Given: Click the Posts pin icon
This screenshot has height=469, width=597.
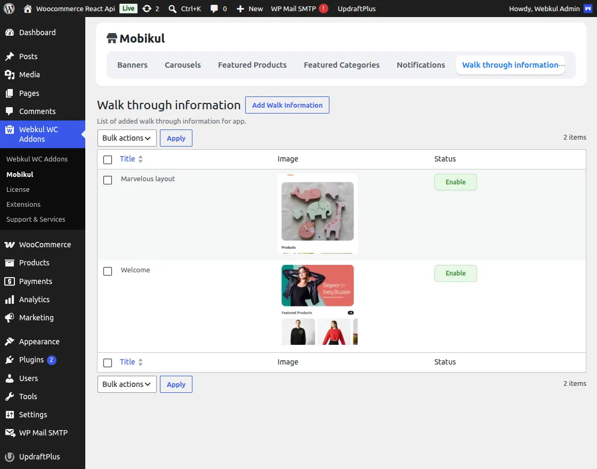Looking at the screenshot, I should click(10, 56).
